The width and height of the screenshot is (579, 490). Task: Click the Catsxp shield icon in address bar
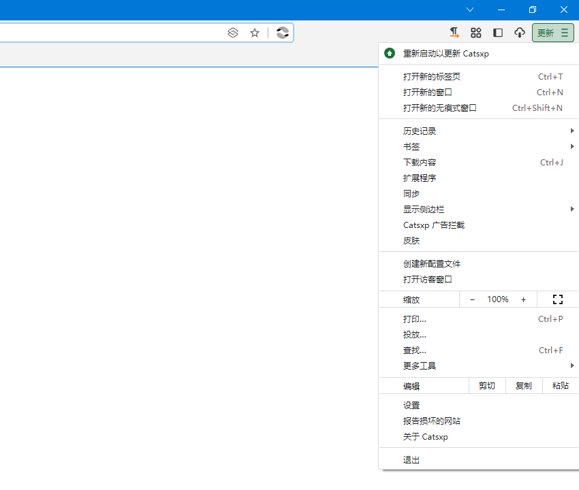coord(283,33)
